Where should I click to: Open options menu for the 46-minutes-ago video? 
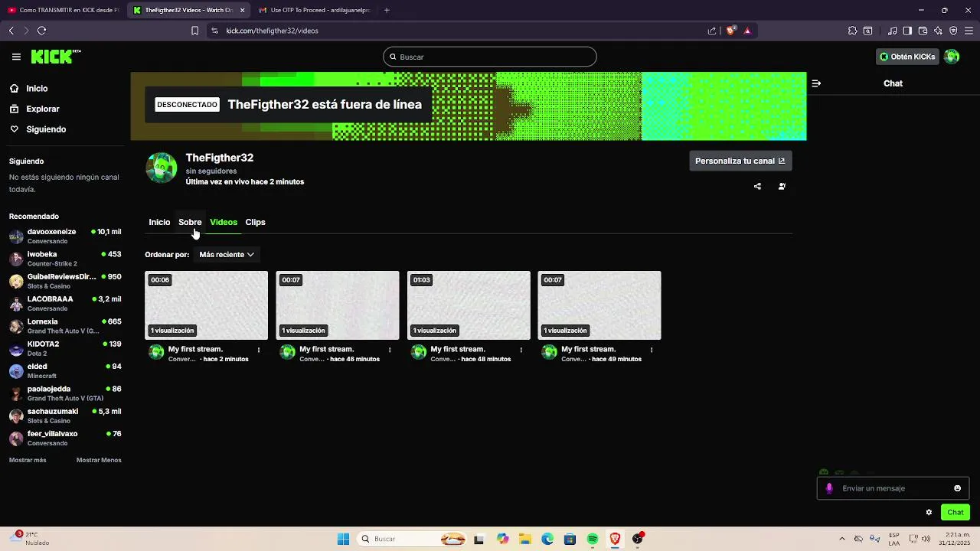point(390,350)
